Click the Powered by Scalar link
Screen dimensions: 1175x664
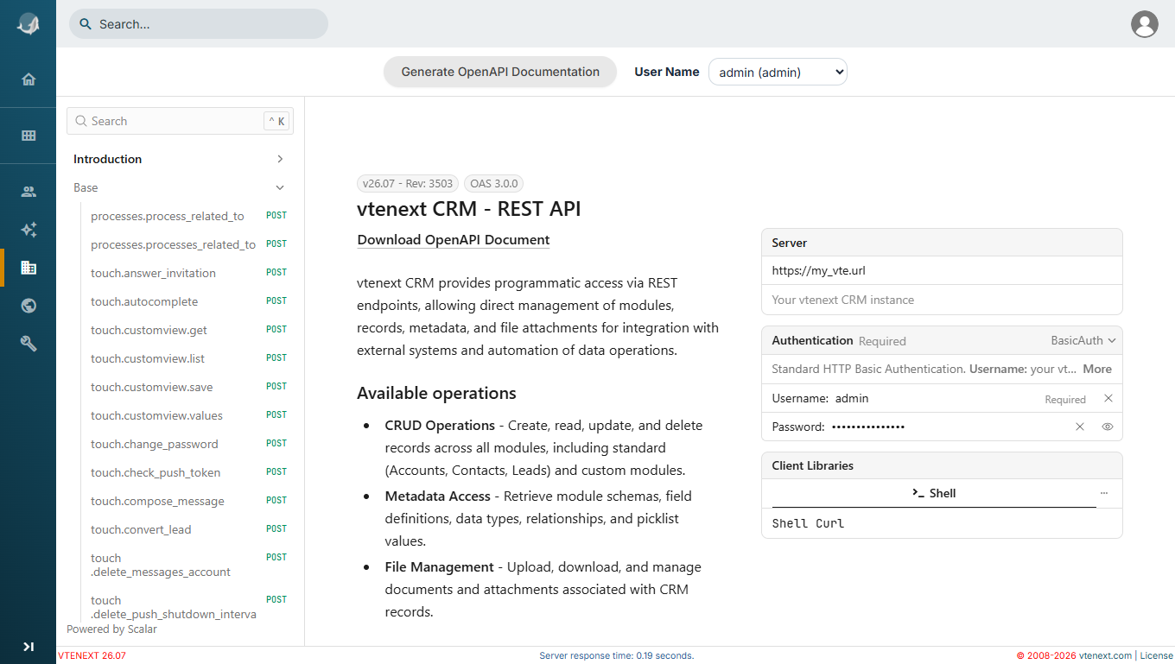[111, 629]
